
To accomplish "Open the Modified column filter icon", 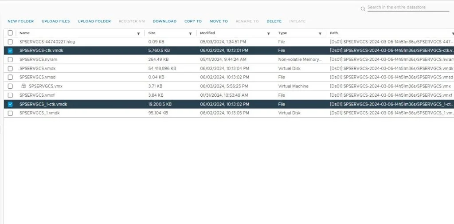I will 268,33.
